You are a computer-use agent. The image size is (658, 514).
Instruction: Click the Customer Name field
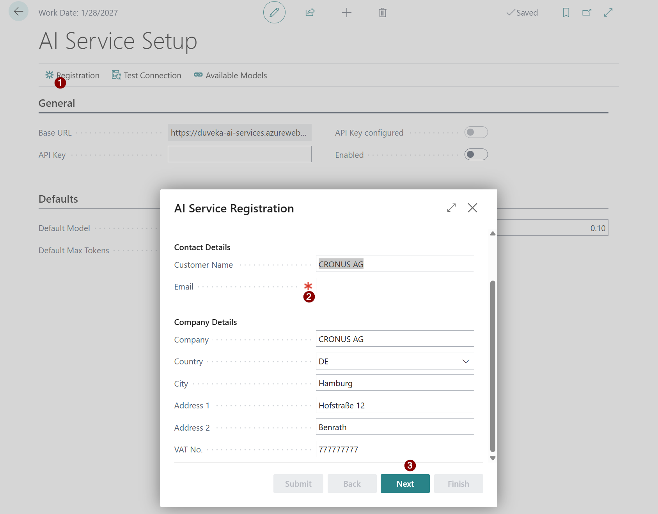point(395,264)
